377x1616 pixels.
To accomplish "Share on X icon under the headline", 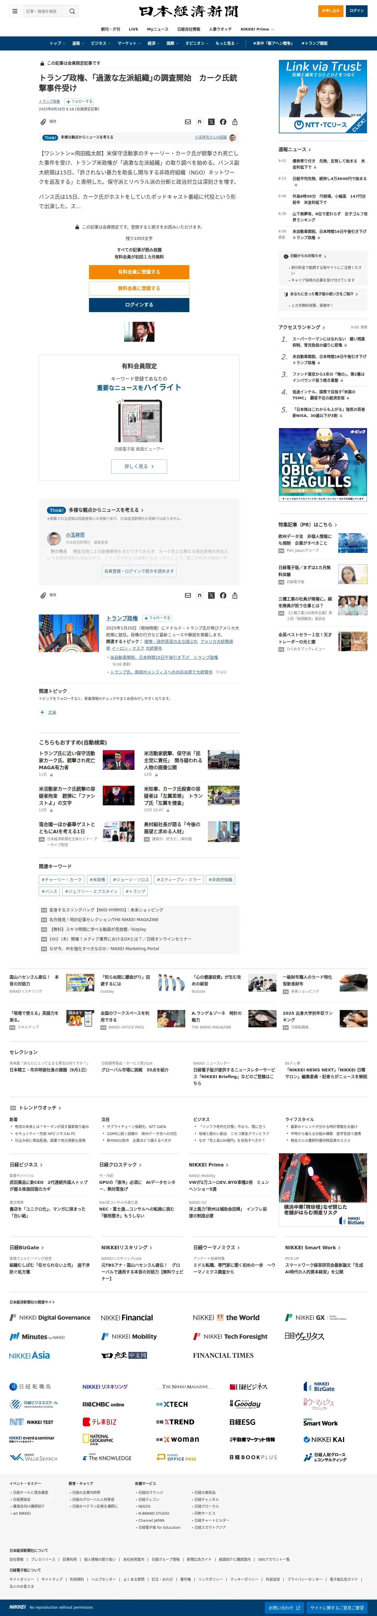I will click(x=211, y=122).
